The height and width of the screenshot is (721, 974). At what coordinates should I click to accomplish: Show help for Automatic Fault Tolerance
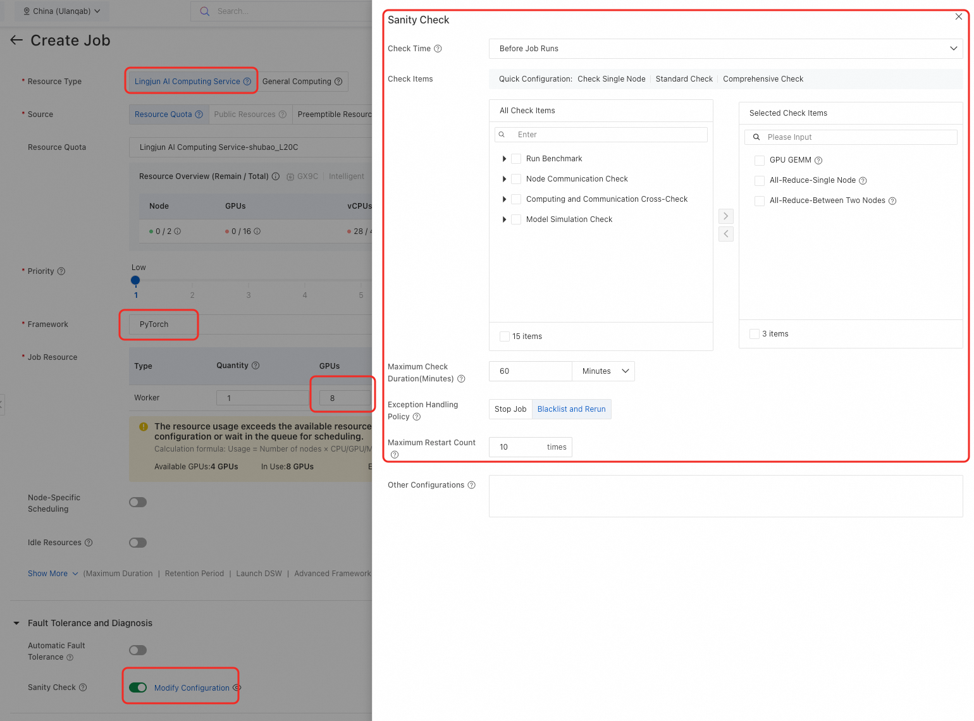70,658
